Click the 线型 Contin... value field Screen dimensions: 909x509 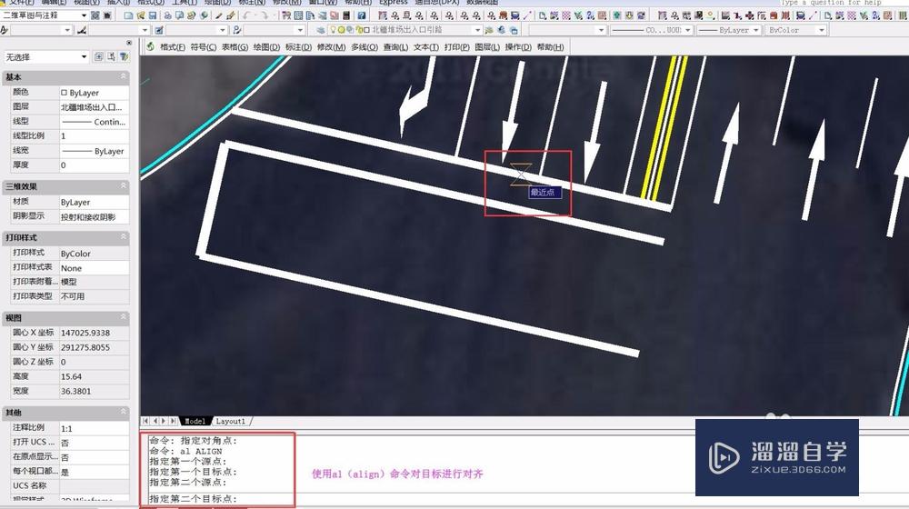pyautogui.click(x=94, y=122)
